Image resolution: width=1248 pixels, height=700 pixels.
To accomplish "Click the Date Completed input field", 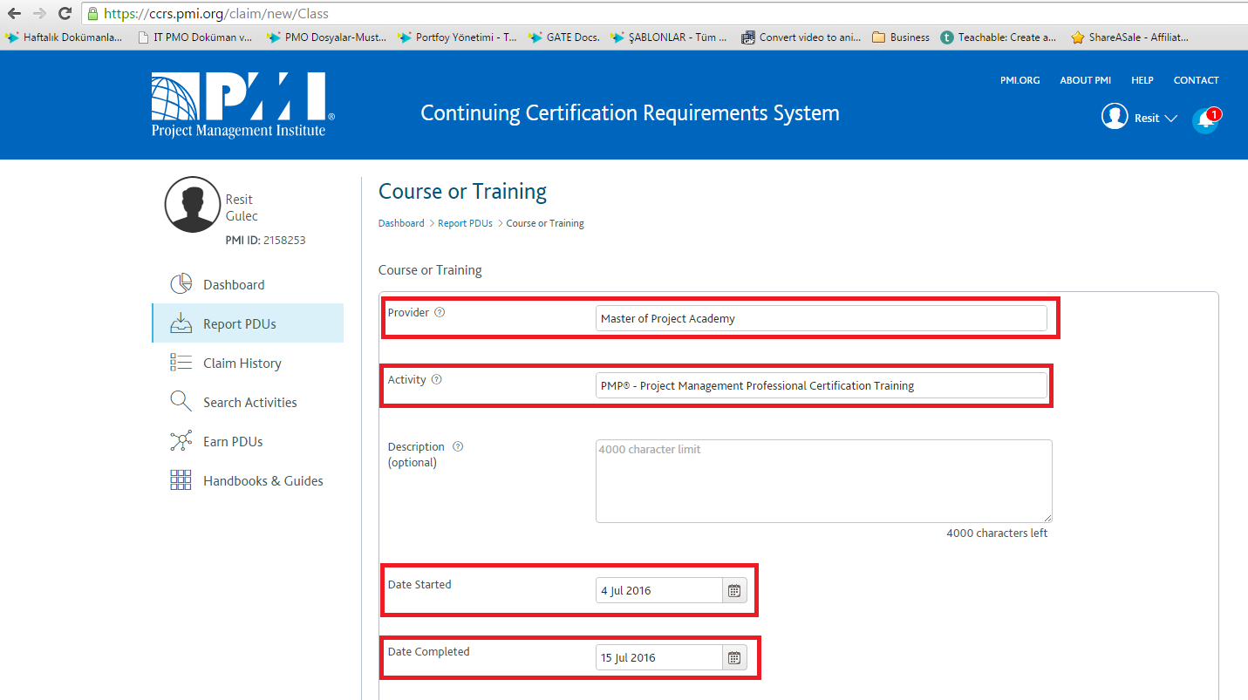I will click(659, 657).
